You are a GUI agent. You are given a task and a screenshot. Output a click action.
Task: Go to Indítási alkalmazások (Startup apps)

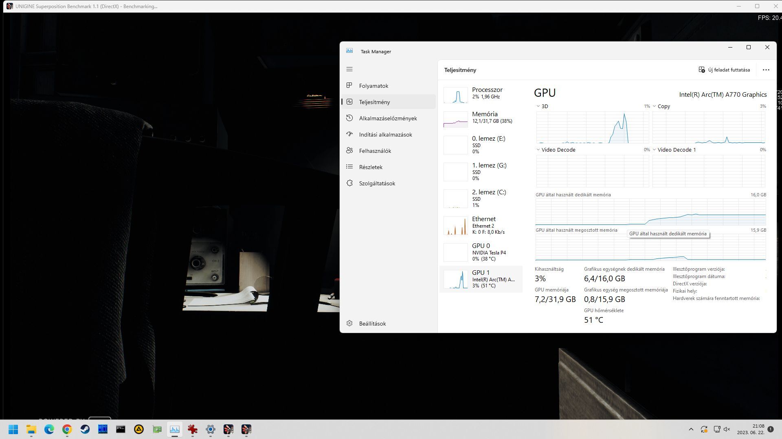388,135
